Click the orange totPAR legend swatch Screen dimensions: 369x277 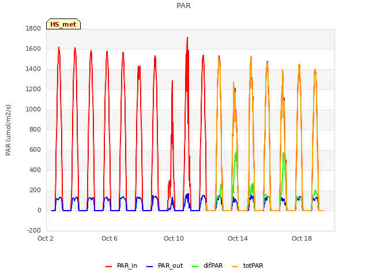point(235,267)
